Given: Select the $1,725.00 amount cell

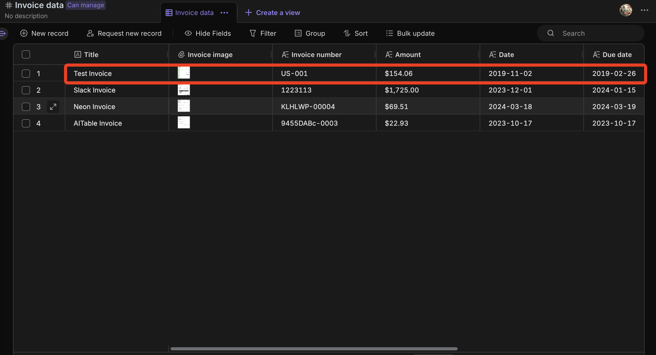Looking at the screenshot, I should pyautogui.click(x=428, y=90).
